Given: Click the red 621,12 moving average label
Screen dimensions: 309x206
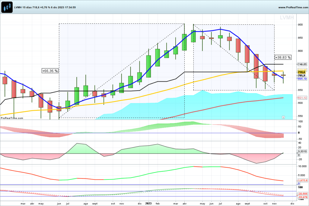Looking at the screenshot, I should click(x=302, y=98).
